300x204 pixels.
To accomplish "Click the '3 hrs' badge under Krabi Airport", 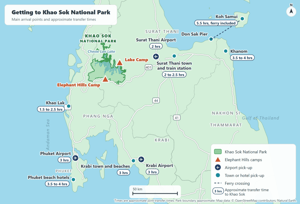I will pos(152,172).
